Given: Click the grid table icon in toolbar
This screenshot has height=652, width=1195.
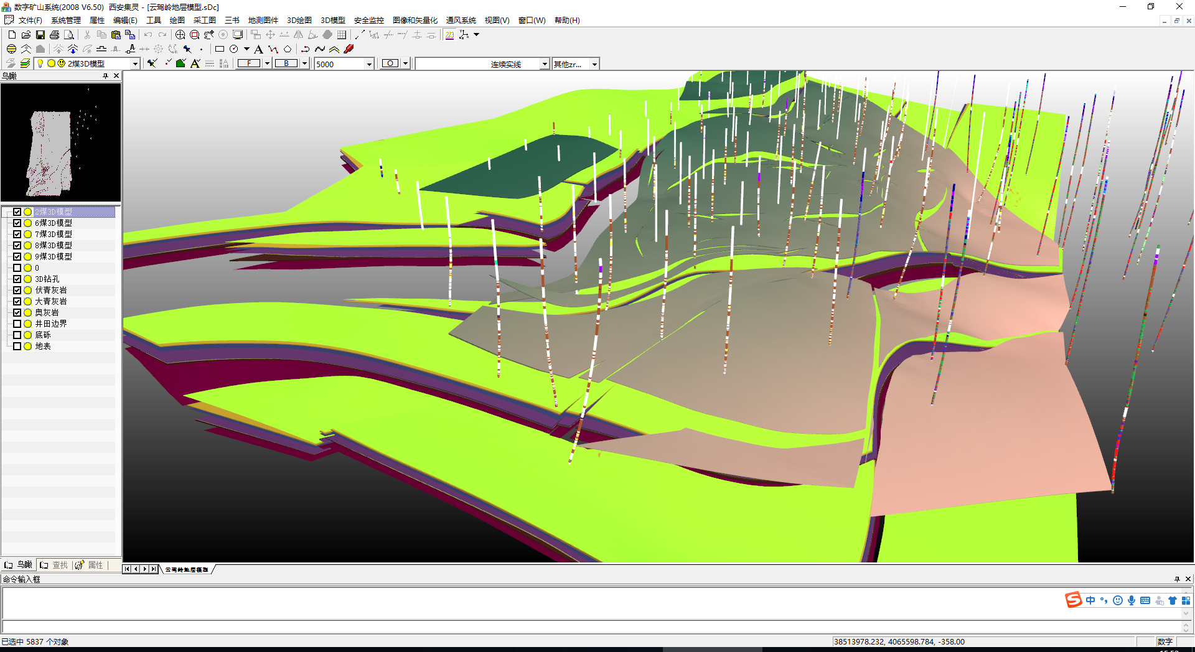Looking at the screenshot, I should (342, 35).
